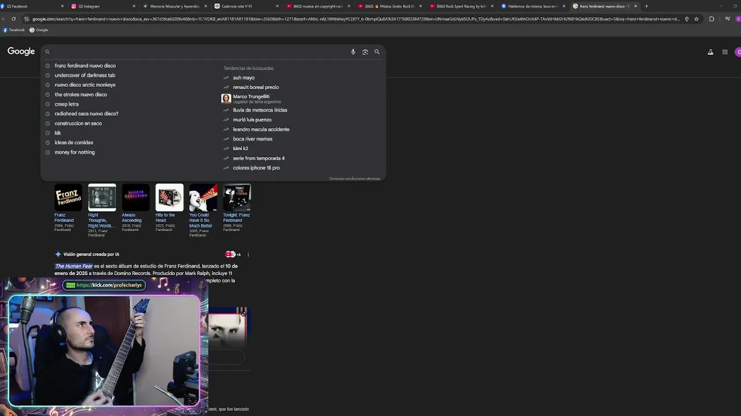Choose trending search 'murió luis puenzo'
741x416 pixels.
pos(252,120)
